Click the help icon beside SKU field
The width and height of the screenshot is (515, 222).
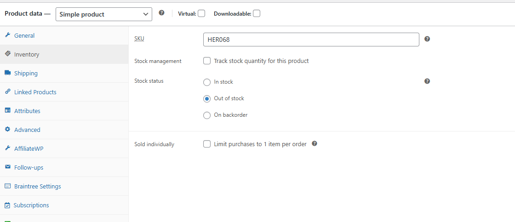tap(427, 39)
